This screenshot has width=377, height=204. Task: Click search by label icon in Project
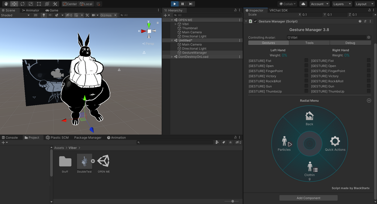(224, 142)
